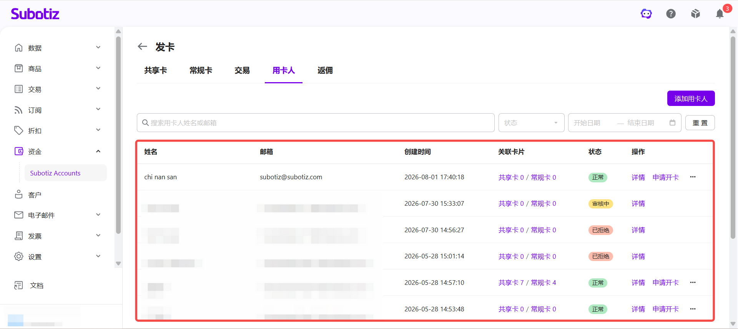Viewport: 738px width, 329px height.
Task: Expand the 订阅 menu chevron
Action: tap(98, 109)
